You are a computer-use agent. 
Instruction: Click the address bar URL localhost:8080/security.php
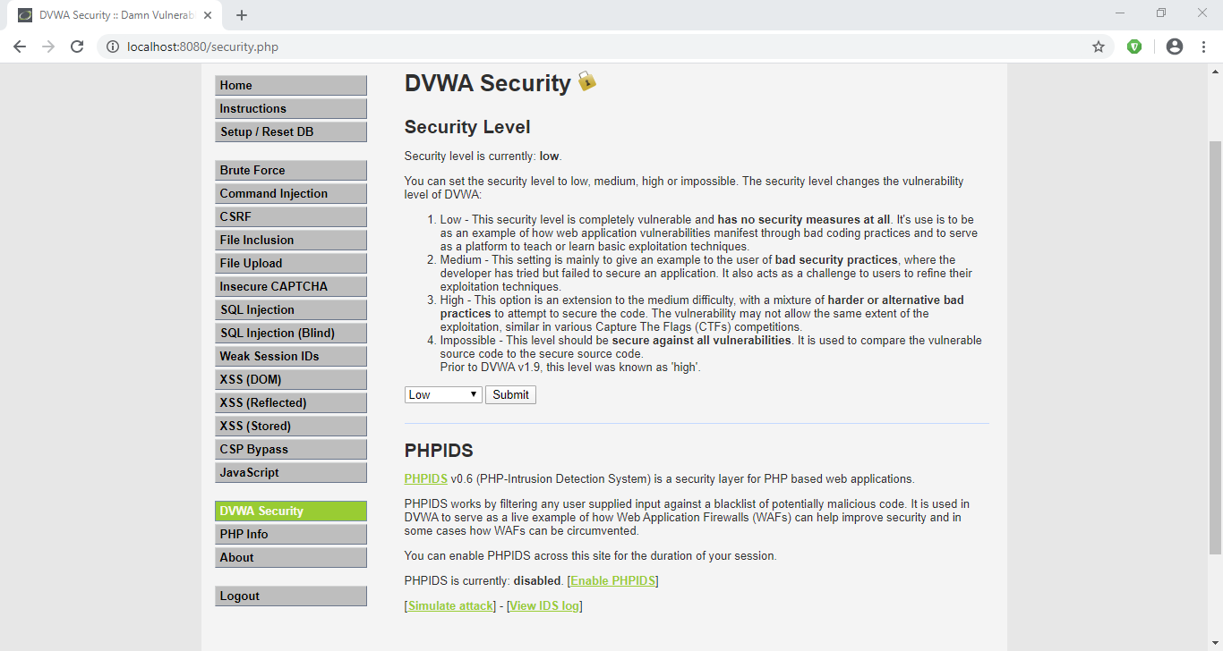[x=203, y=46]
